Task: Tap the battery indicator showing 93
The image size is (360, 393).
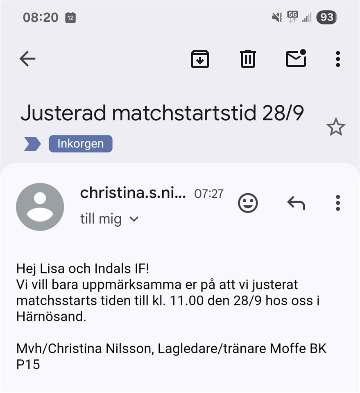Action: coord(326,17)
